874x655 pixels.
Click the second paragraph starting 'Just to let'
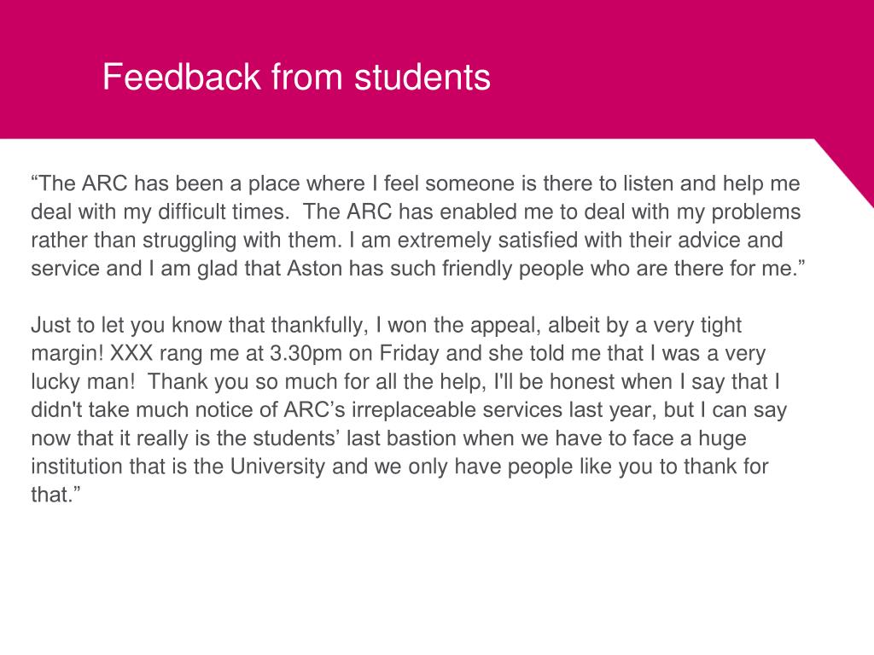pyautogui.click(x=409, y=409)
